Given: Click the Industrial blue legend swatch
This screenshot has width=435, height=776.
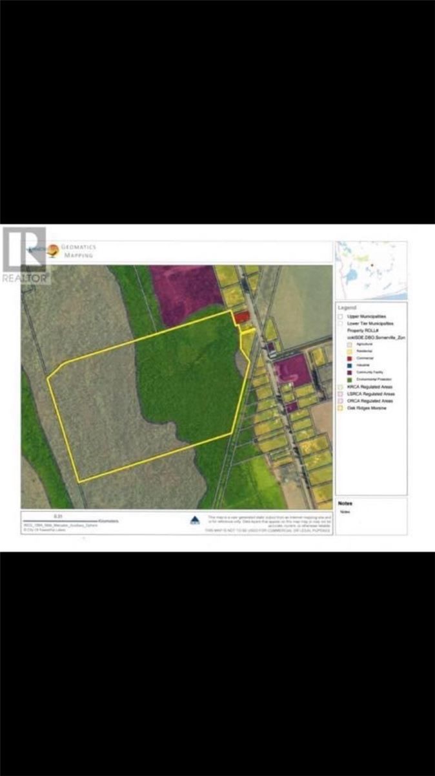Looking at the screenshot, I should (350, 365).
